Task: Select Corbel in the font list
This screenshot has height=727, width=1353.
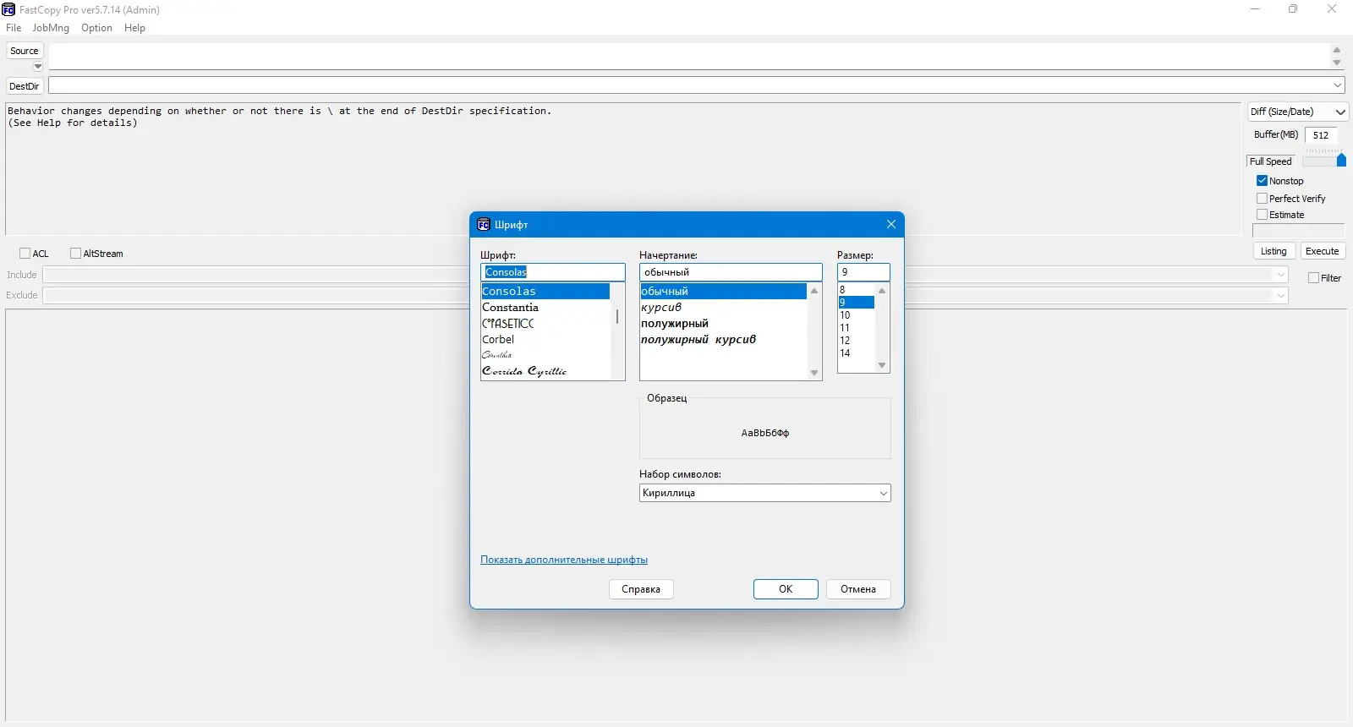Action: (x=545, y=340)
